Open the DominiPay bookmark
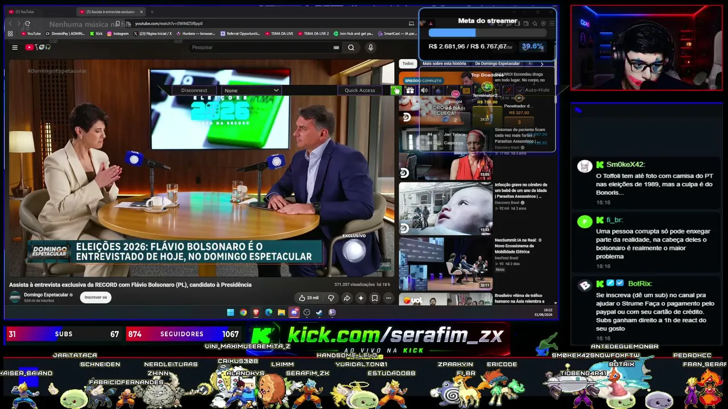Screen dimensions: 728x409 point(65,34)
